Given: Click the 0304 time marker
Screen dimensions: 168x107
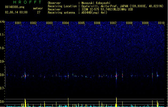Looking at the screenshot, I should [x=65, y=23].
